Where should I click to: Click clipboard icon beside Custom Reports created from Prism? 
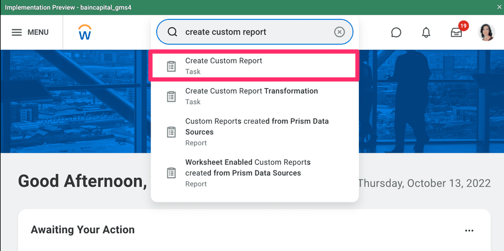pyautogui.click(x=171, y=132)
